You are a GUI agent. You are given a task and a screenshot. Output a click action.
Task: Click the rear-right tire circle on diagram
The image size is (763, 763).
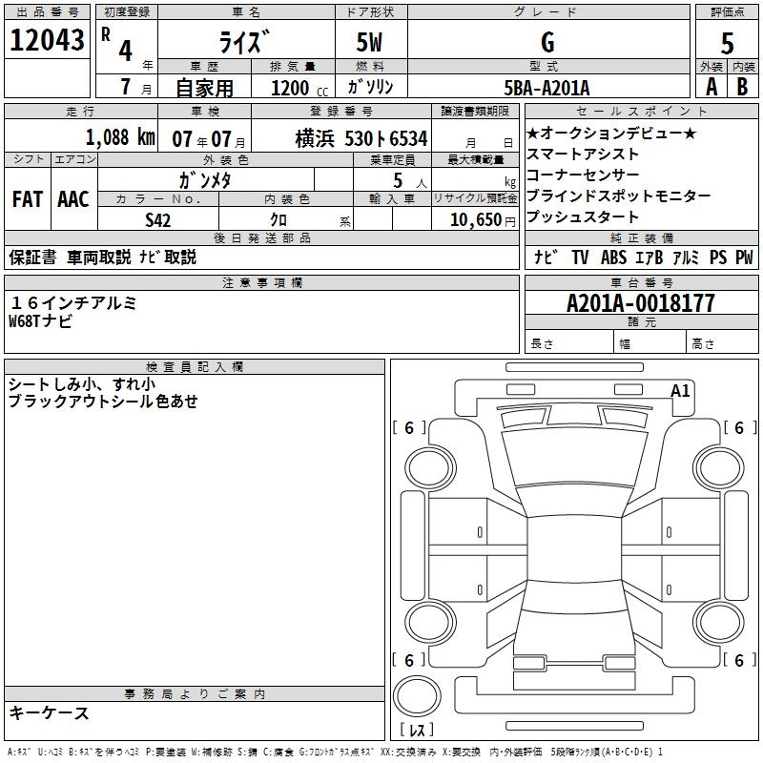tap(719, 622)
